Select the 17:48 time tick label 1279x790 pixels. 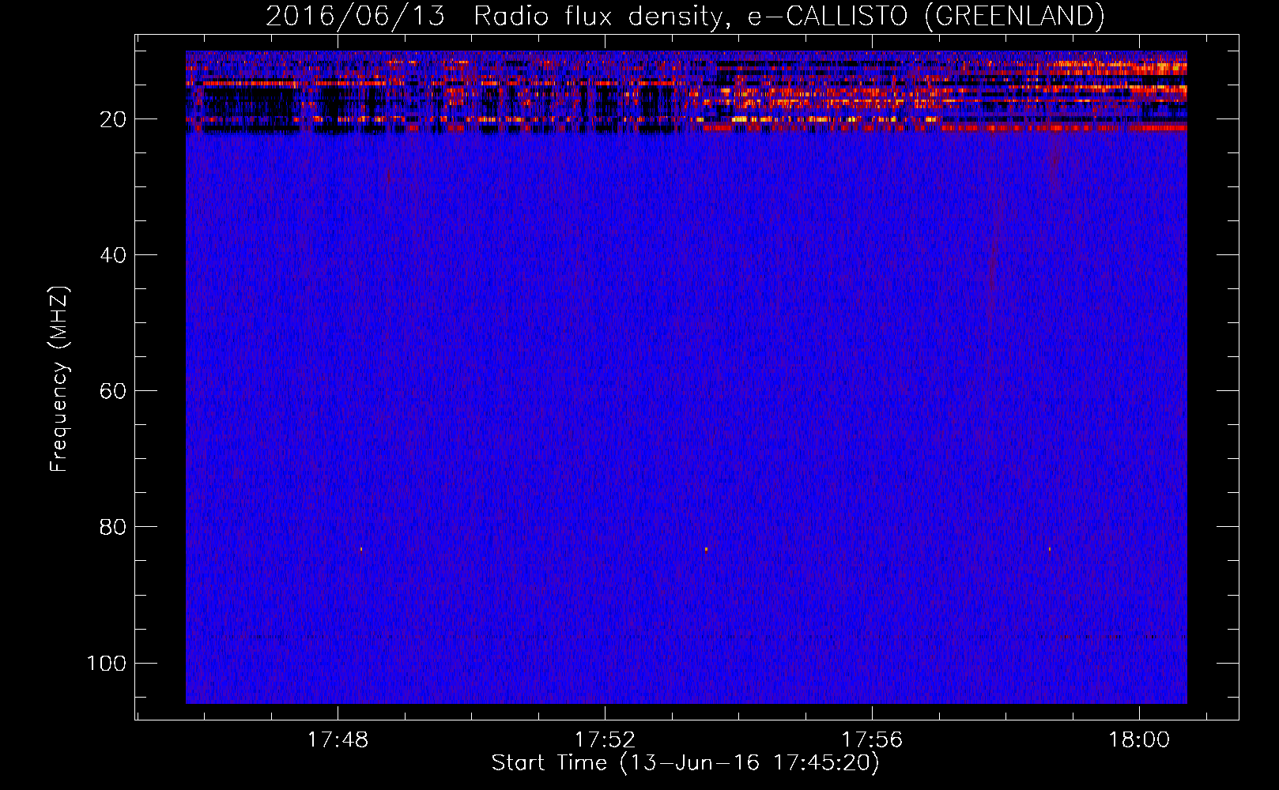pos(338,740)
